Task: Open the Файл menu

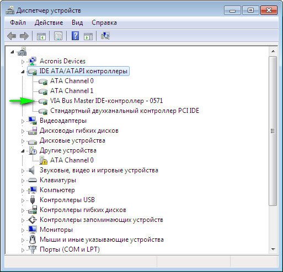Action: (x=18, y=23)
